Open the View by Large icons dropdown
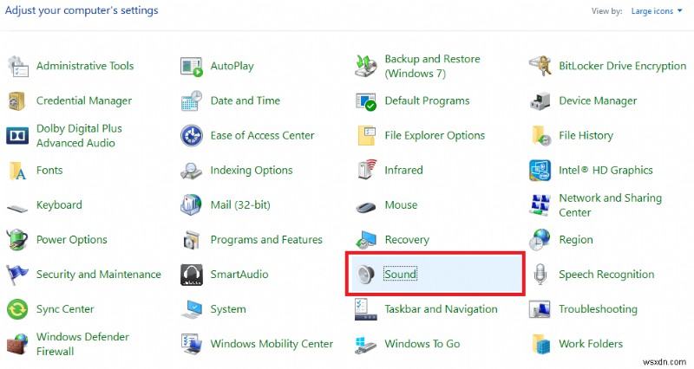Screen dimensions: 694x369 pyautogui.click(x=657, y=11)
